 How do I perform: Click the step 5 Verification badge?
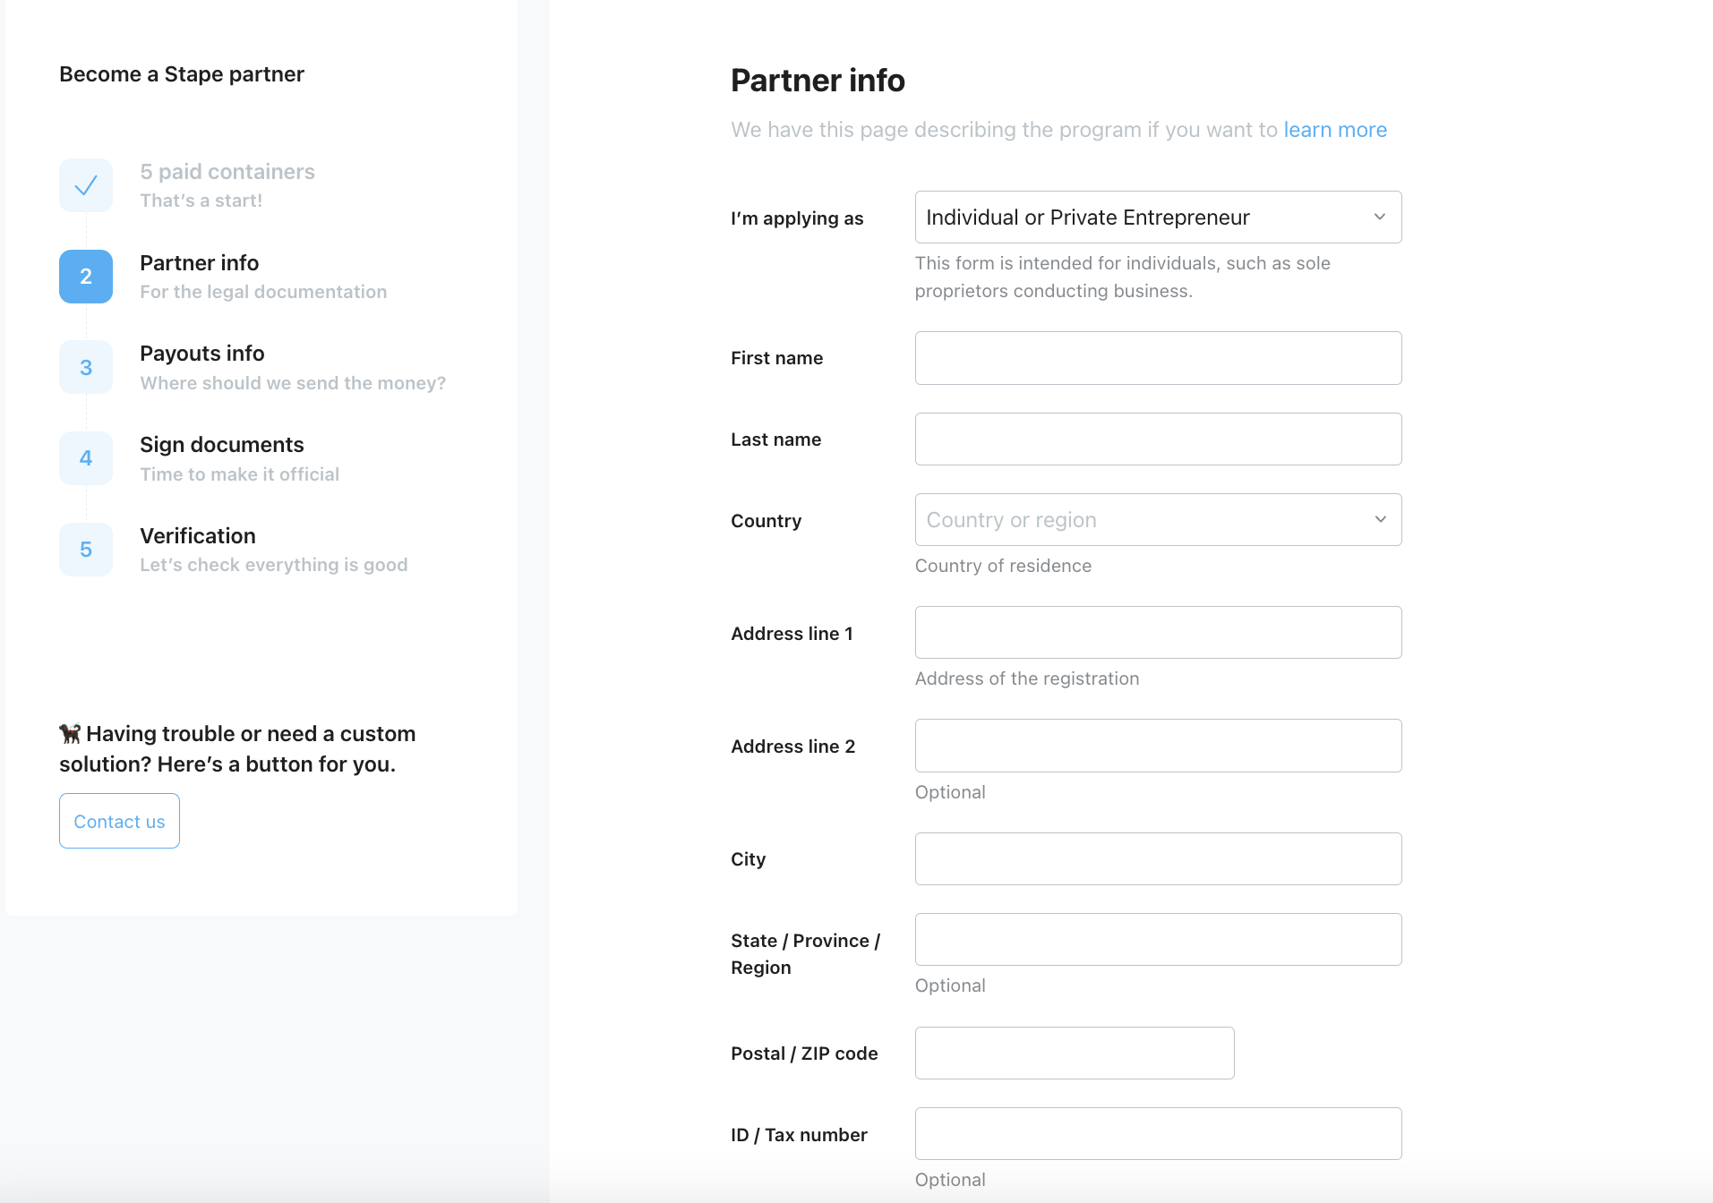point(85,550)
